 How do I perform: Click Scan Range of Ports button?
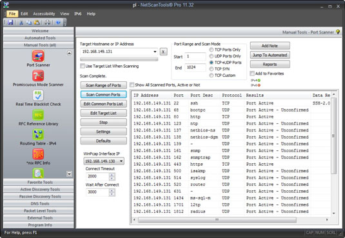pos(103,85)
